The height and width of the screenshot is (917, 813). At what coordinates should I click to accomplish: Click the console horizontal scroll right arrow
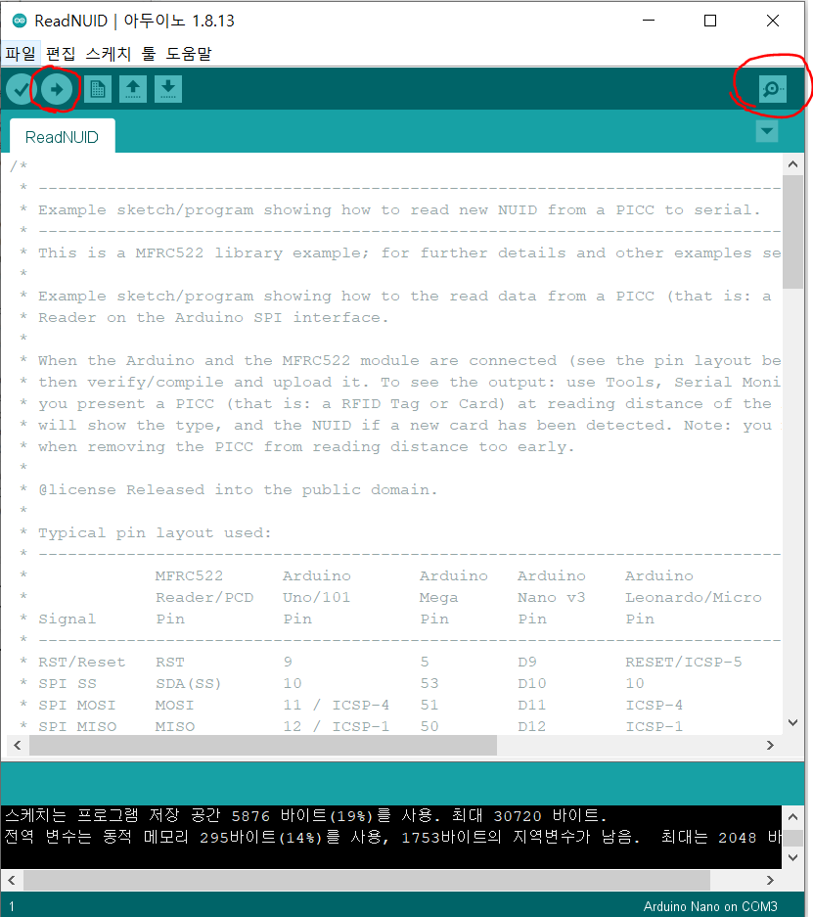[770, 880]
